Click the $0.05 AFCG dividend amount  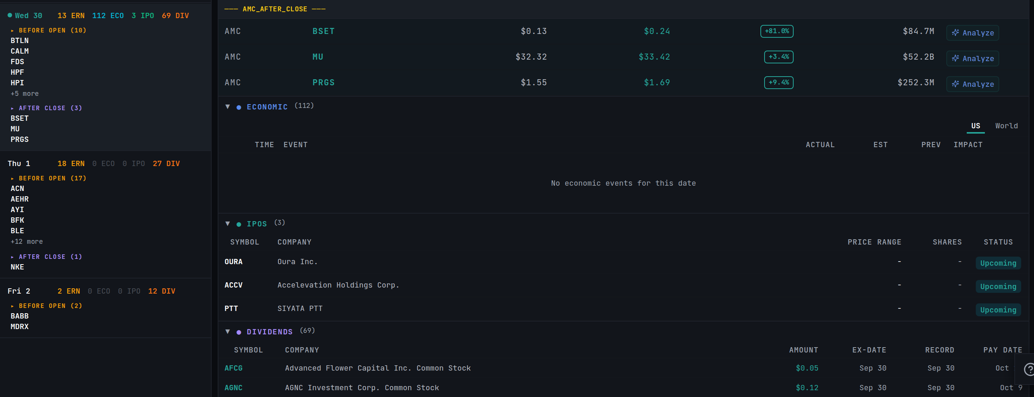pyautogui.click(x=807, y=368)
